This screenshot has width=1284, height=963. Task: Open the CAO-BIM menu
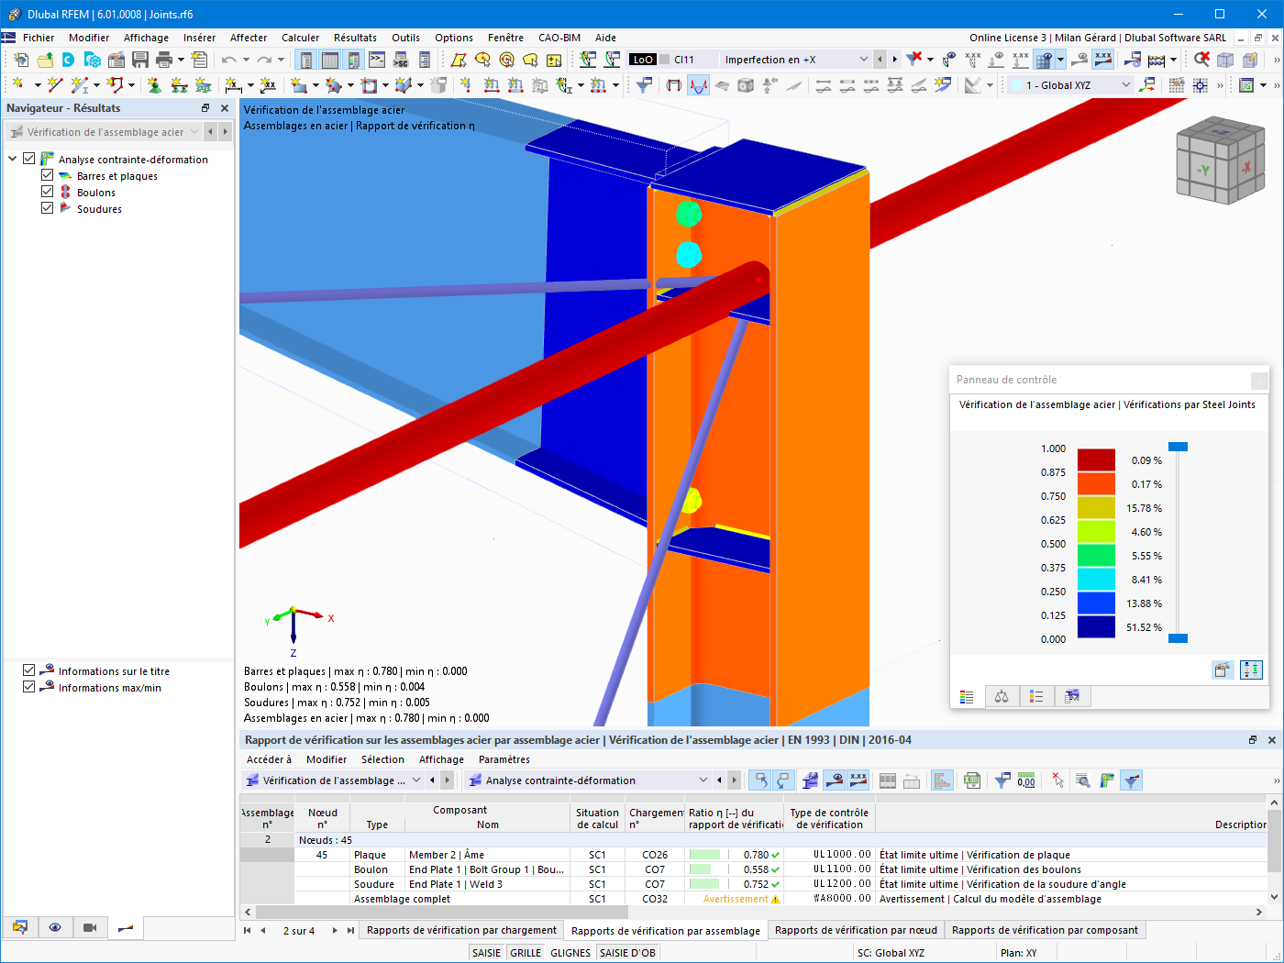559,38
